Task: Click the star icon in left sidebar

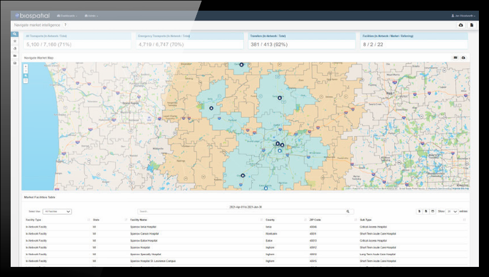Action: pyautogui.click(x=15, y=41)
